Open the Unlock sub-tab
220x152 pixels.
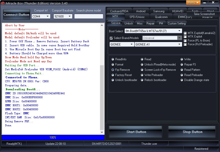click(129, 23)
